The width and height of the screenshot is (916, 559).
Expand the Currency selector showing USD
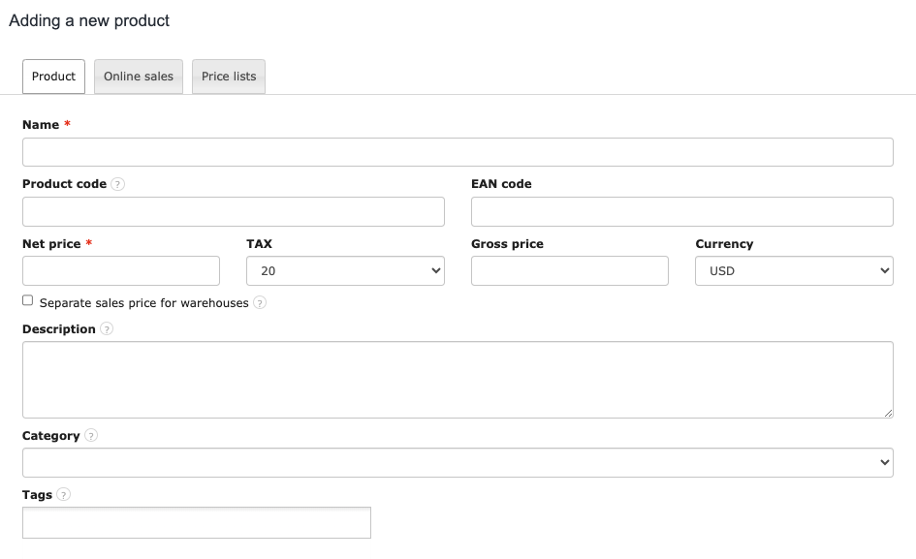[794, 271]
